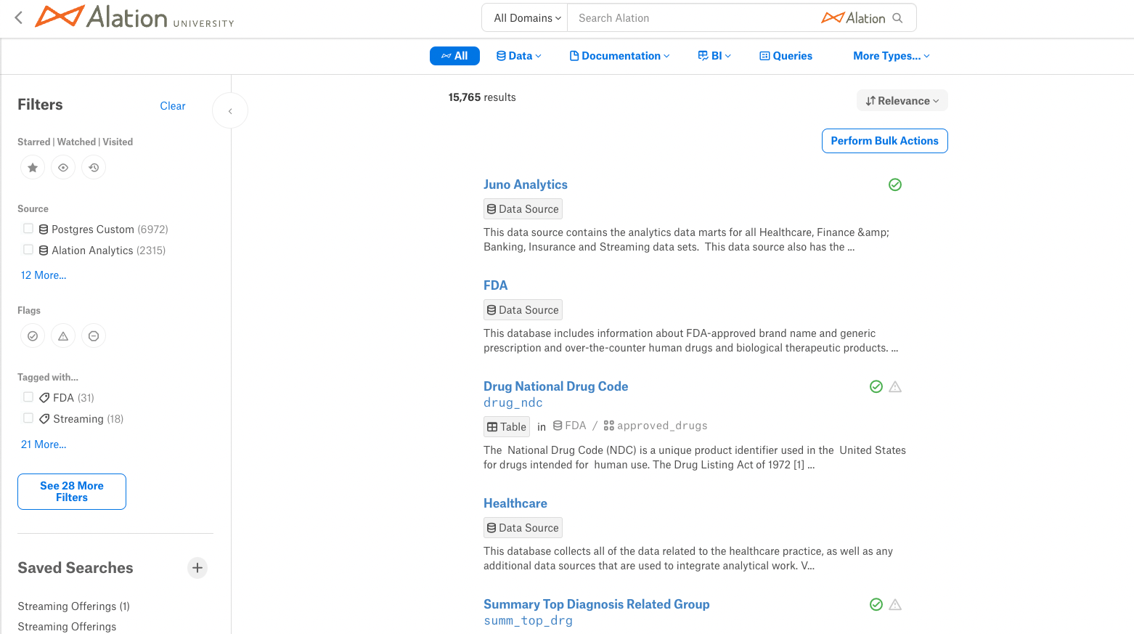Check the FDA tag filter
Screen dimensions: 1134x634
28,397
